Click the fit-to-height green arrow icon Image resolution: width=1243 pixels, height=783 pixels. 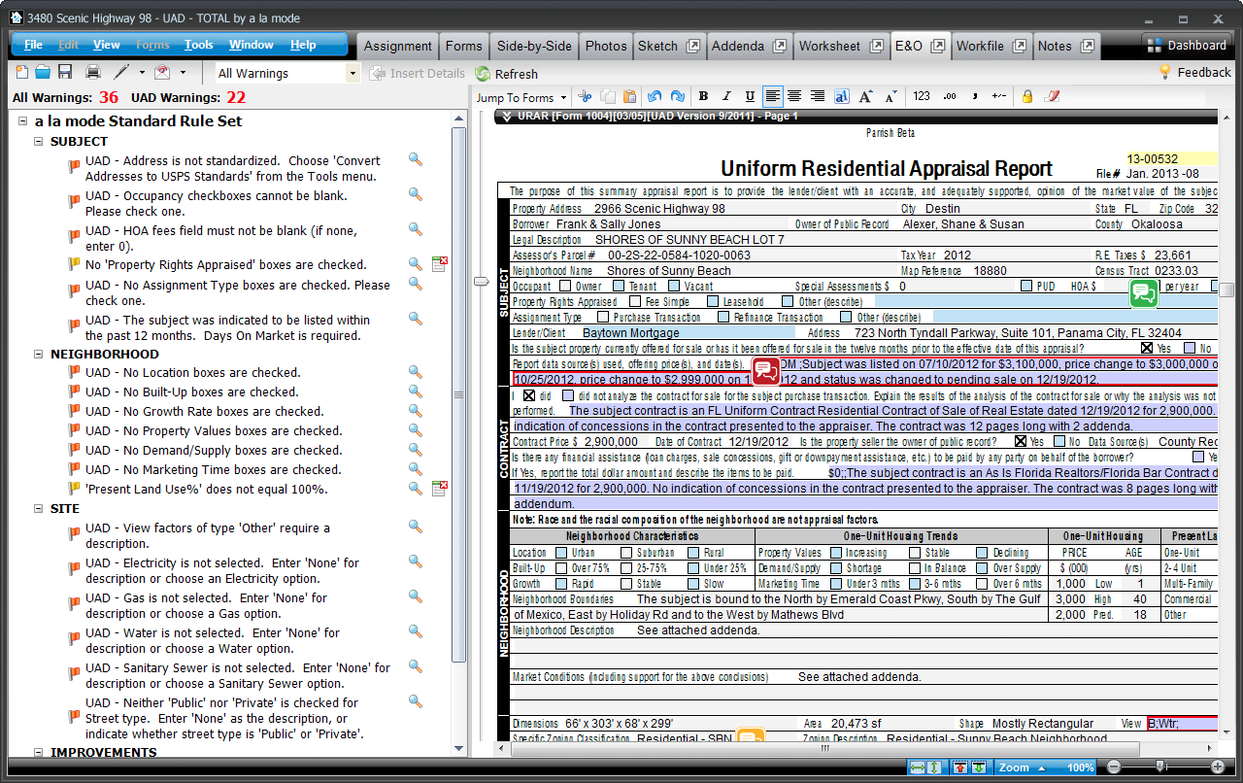(934, 767)
